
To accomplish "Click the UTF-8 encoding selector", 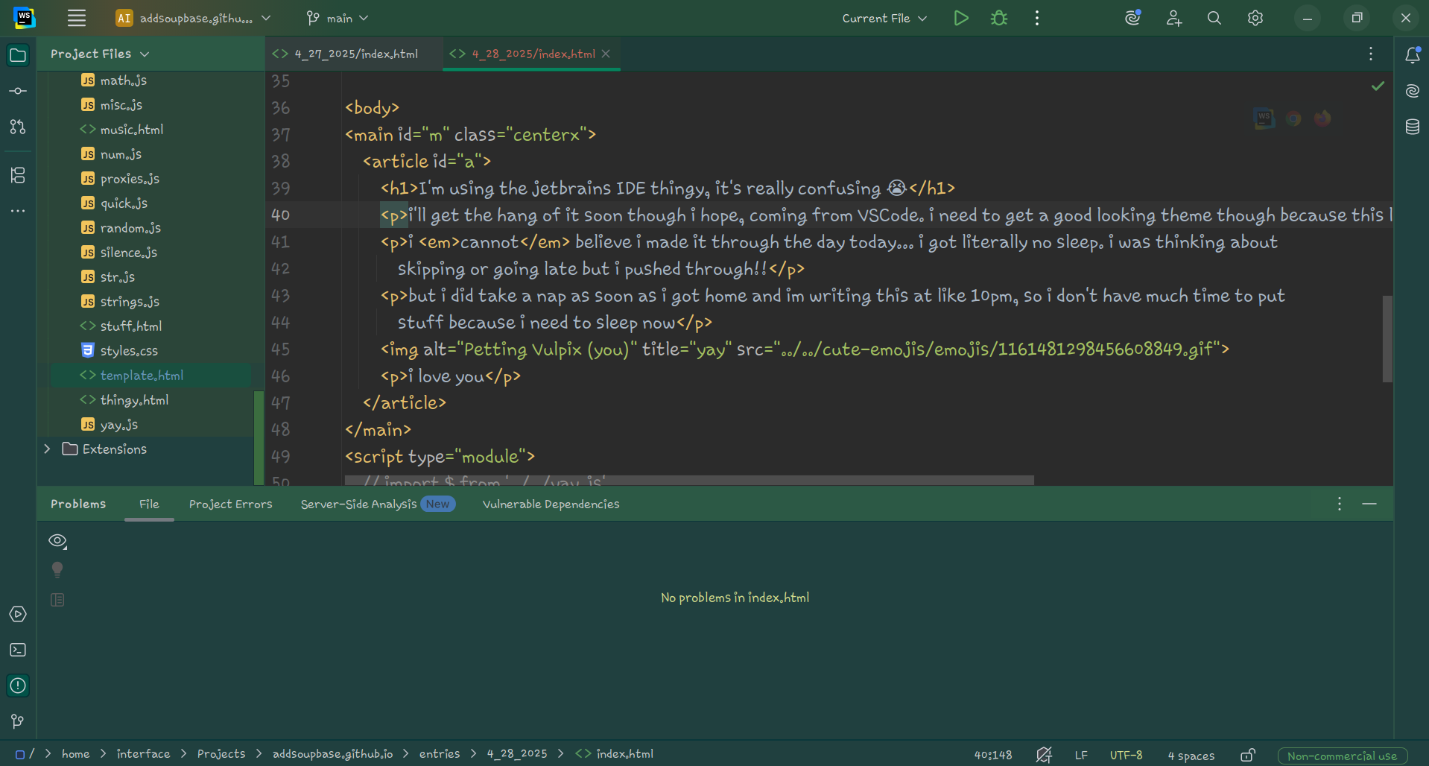I will (x=1126, y=755).
